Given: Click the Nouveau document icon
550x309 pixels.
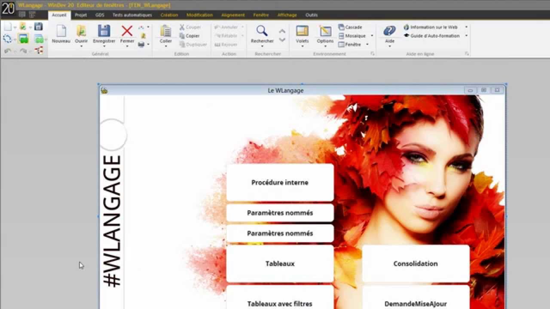Looking at the screenshot, I should (x=61, y=31).
